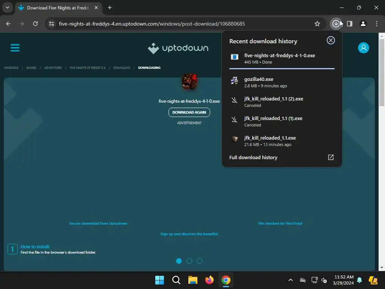Select jfk_kill_reloaded_1.1 (1).exe entry
The image size is (385, 289).
pos(282,122)
